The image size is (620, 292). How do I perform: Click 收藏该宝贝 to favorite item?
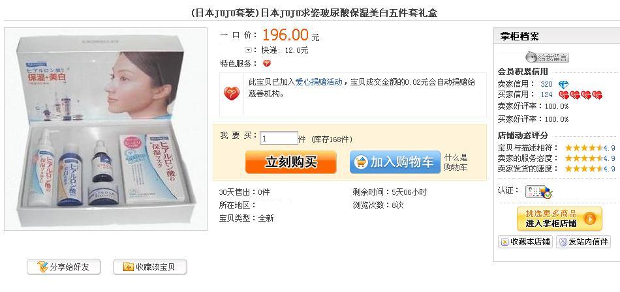150,267
